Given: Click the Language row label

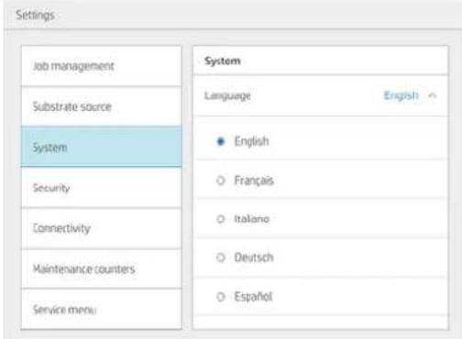Looking at the screenshot, I should (x=227, y=96).
